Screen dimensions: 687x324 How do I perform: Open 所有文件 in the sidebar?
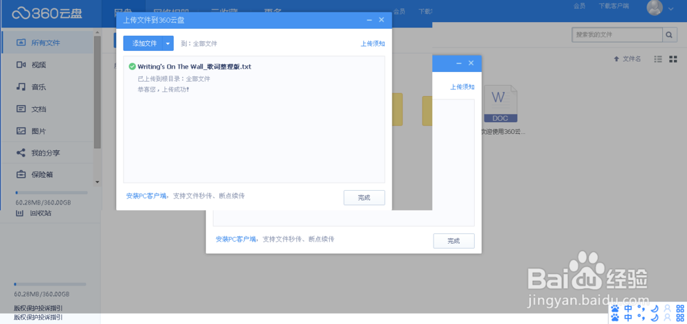click(x=47, y=43)
